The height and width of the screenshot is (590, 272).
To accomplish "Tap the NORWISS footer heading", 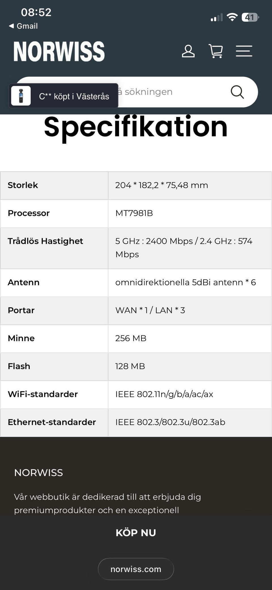I will pos(39,473).
